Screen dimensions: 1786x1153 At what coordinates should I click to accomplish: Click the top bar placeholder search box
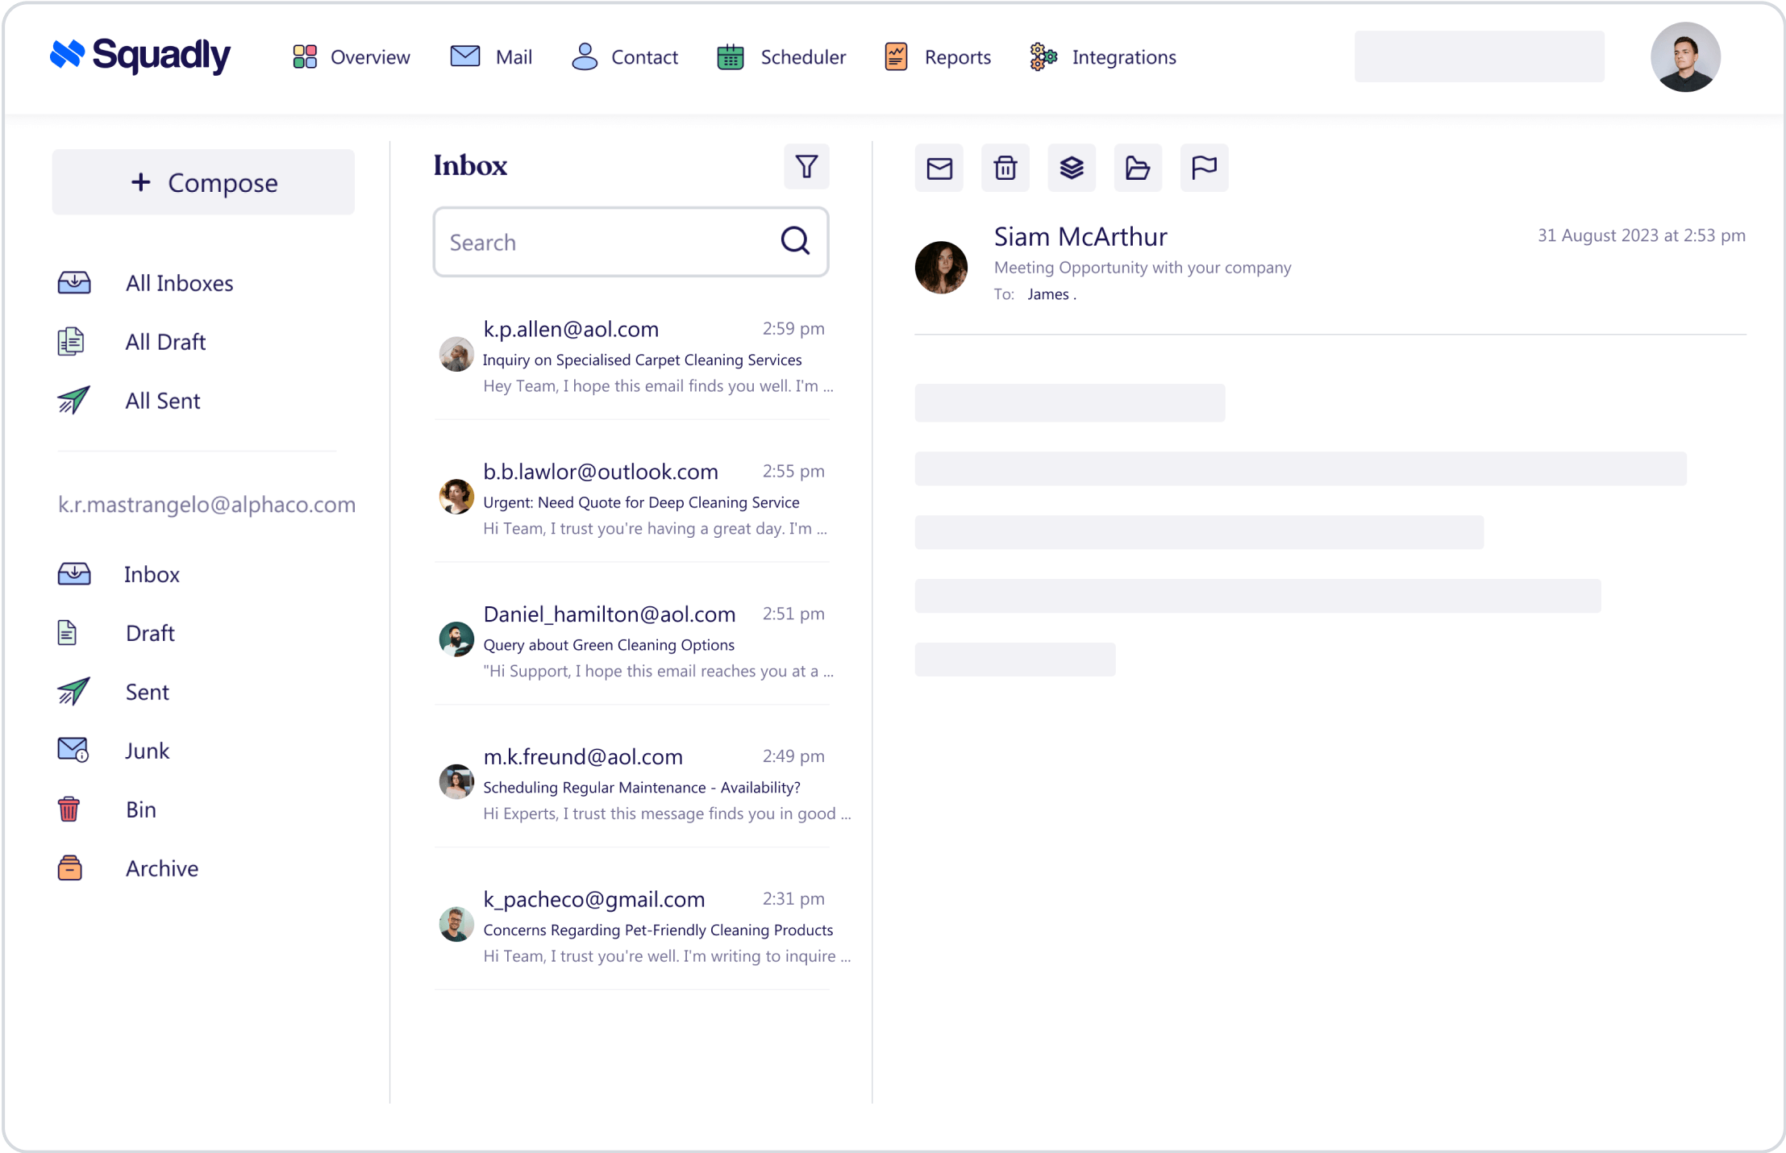coord(1479,56)
